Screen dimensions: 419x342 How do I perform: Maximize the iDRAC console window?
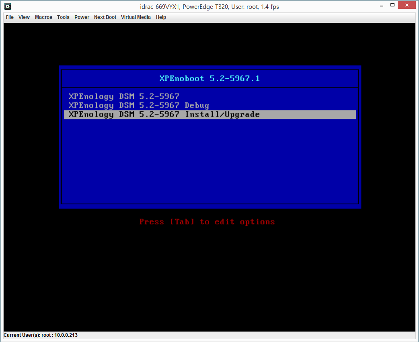392,5
